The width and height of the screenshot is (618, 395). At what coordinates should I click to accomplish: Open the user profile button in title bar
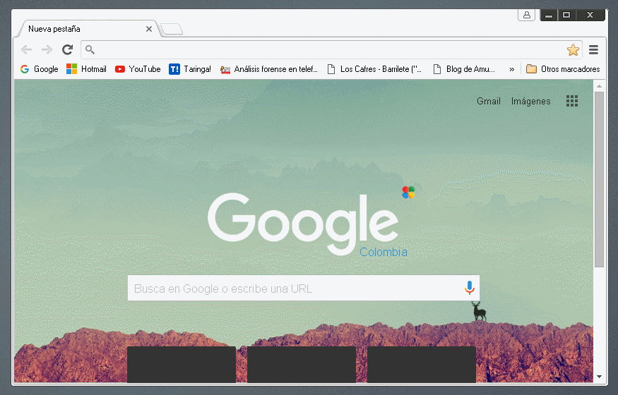[x=527, y=15]
